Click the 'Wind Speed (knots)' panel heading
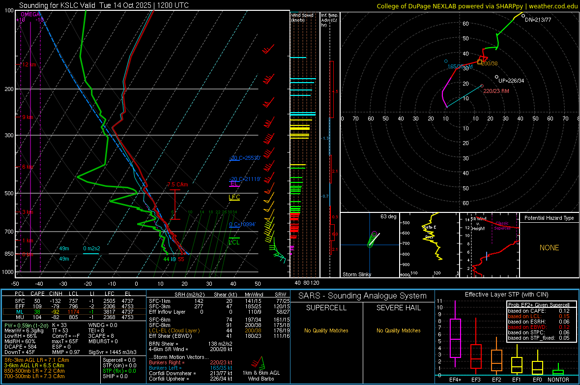This screenshot has width=580, height=385. coord(302,17)
